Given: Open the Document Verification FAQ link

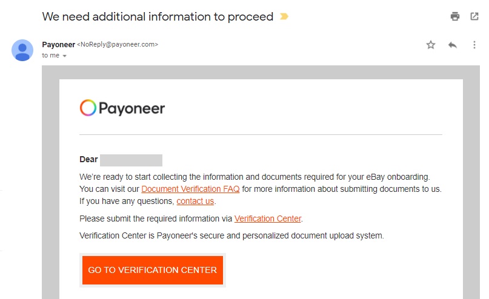Looking at the screenshot, I should 190,189.
